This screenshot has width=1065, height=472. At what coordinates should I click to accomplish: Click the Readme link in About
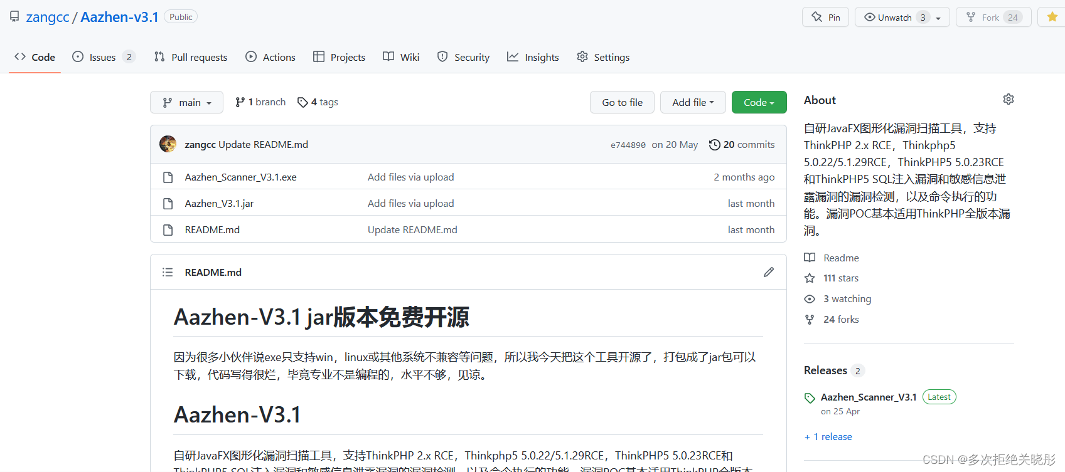pyautogui.click(x=832, y=258)
